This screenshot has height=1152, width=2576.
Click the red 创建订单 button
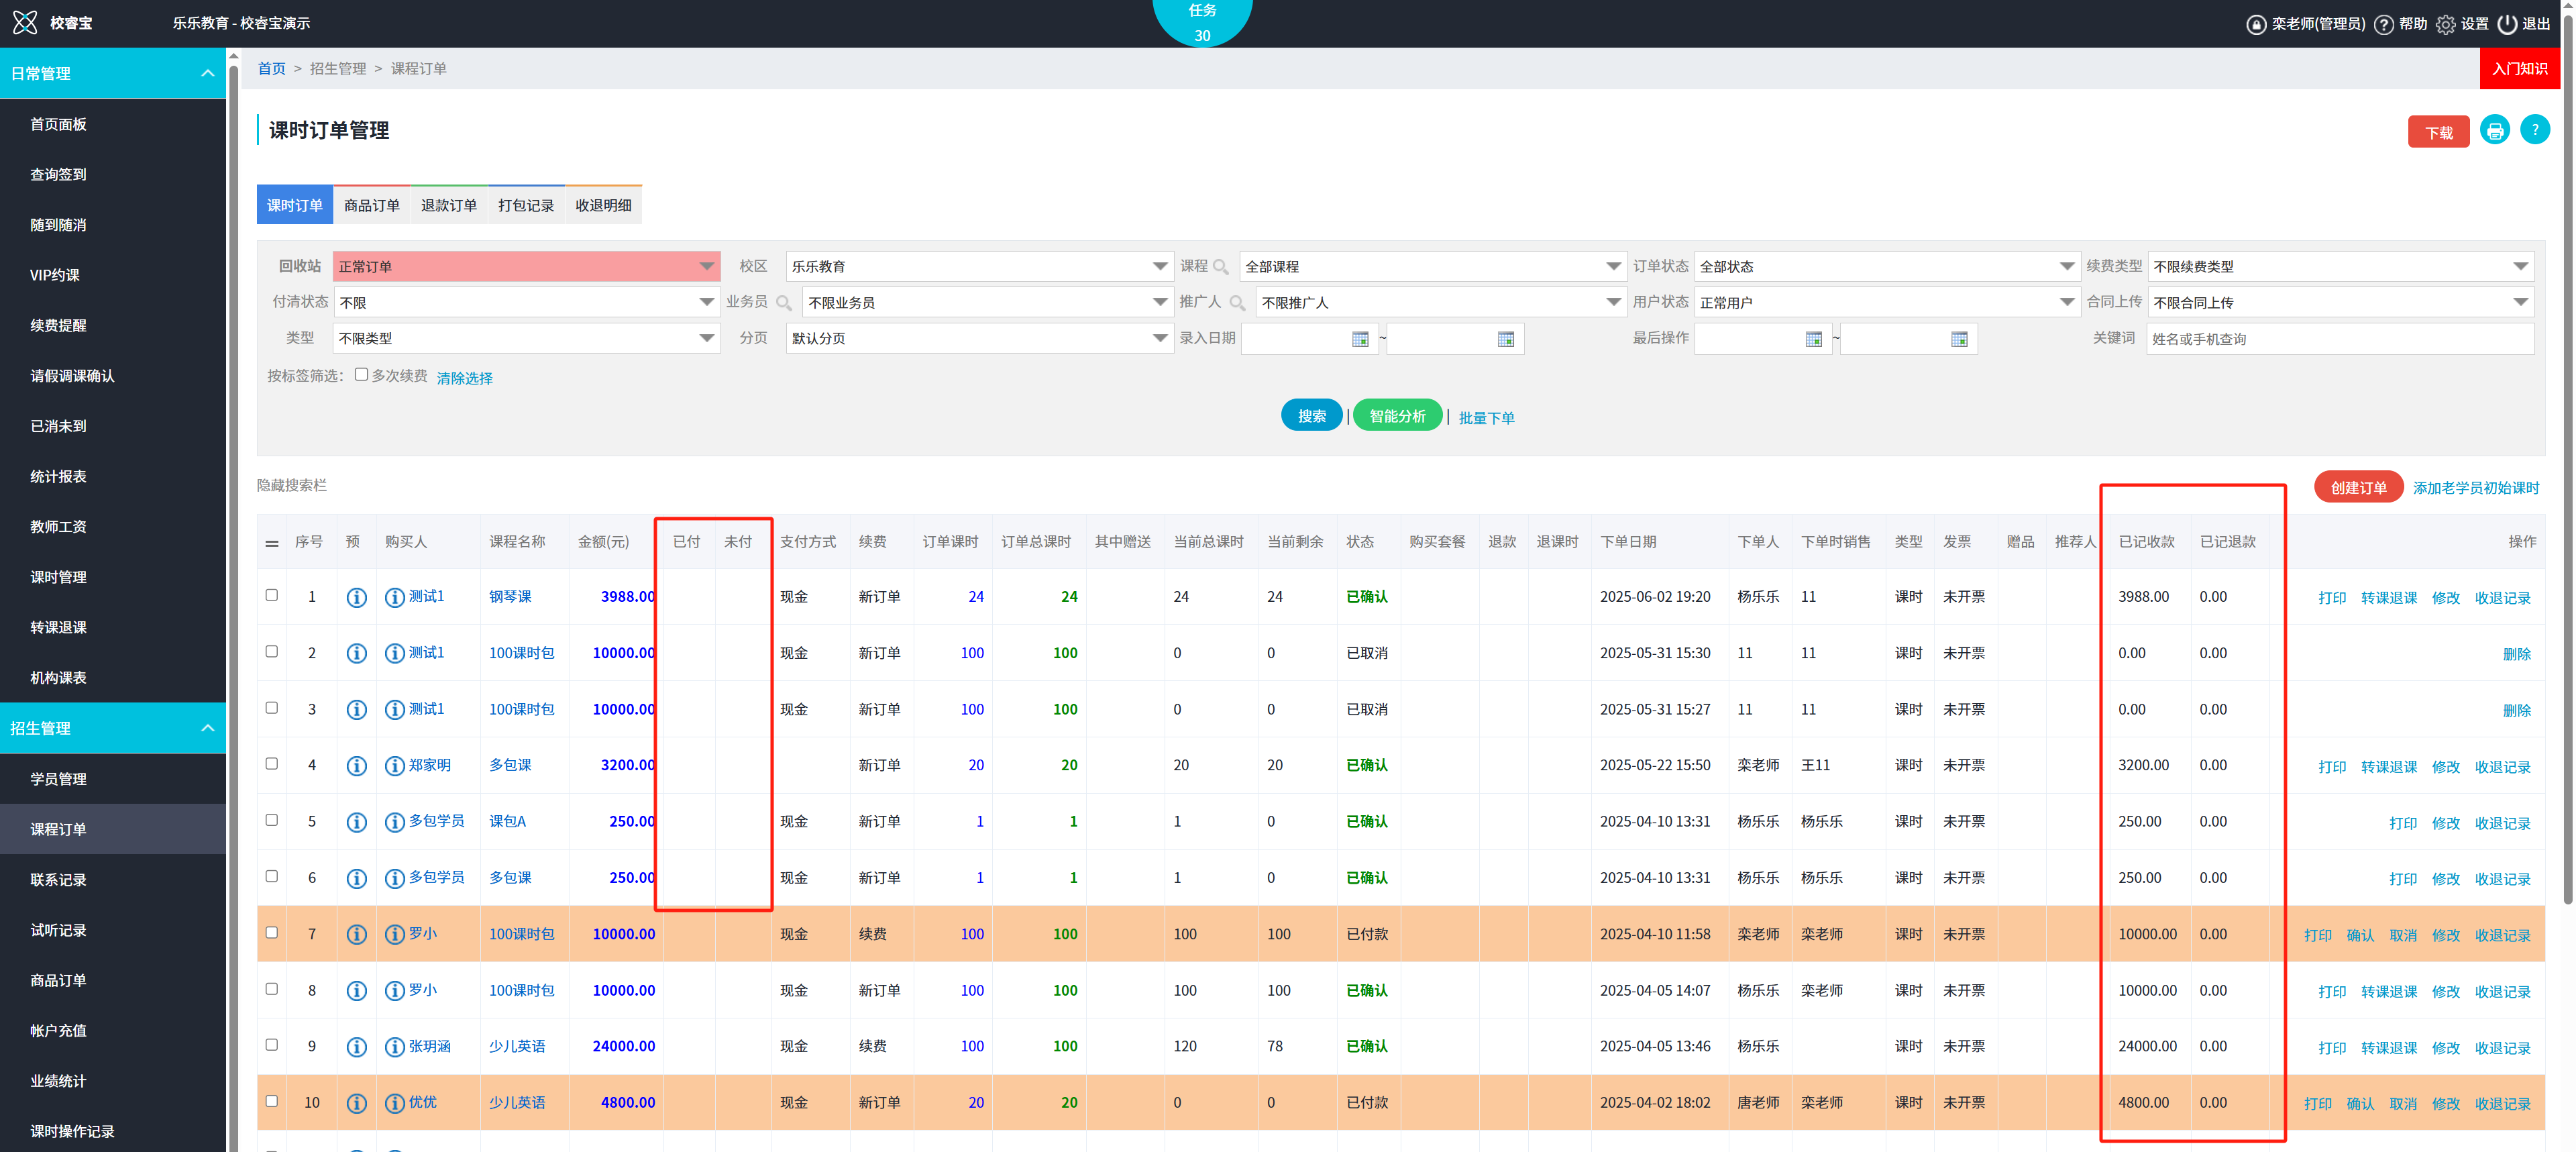(2358, 487)
